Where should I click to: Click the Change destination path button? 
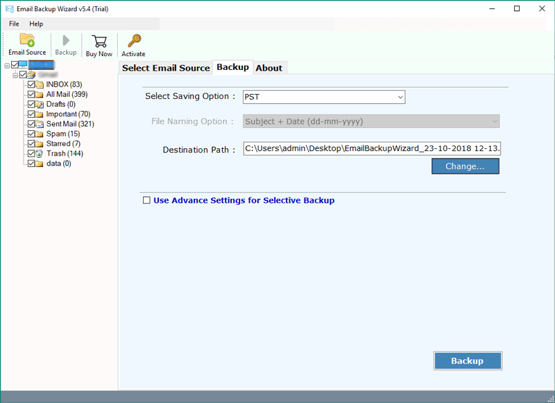(465, 166)
